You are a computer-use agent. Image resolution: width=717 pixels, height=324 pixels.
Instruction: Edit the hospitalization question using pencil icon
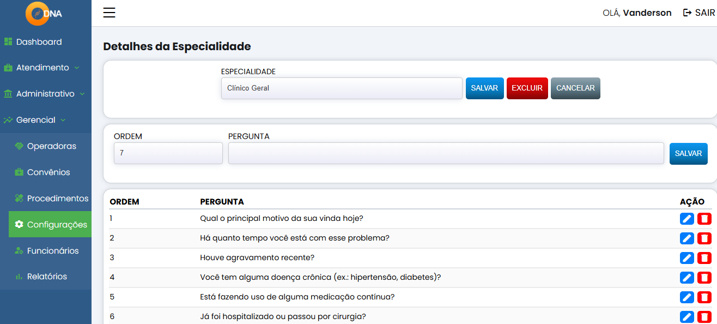[686, 317]
